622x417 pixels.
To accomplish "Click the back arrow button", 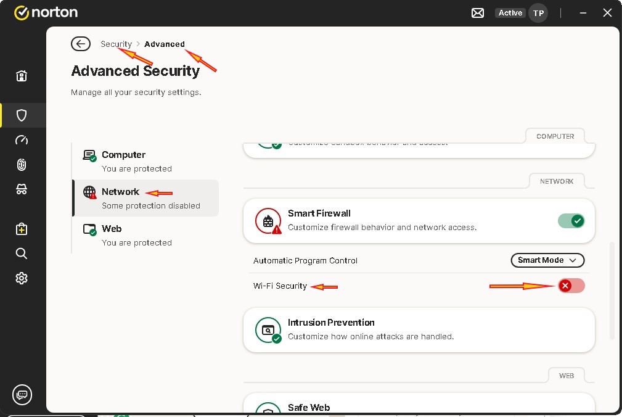I will [81, 44].
